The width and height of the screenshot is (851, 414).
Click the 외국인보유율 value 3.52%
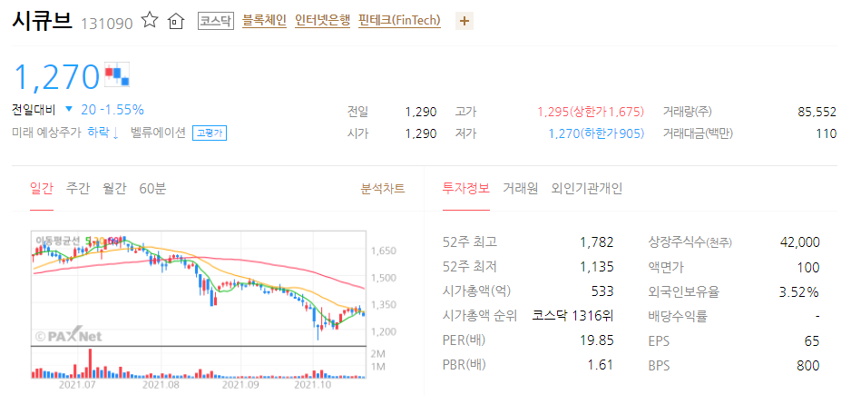798,291
